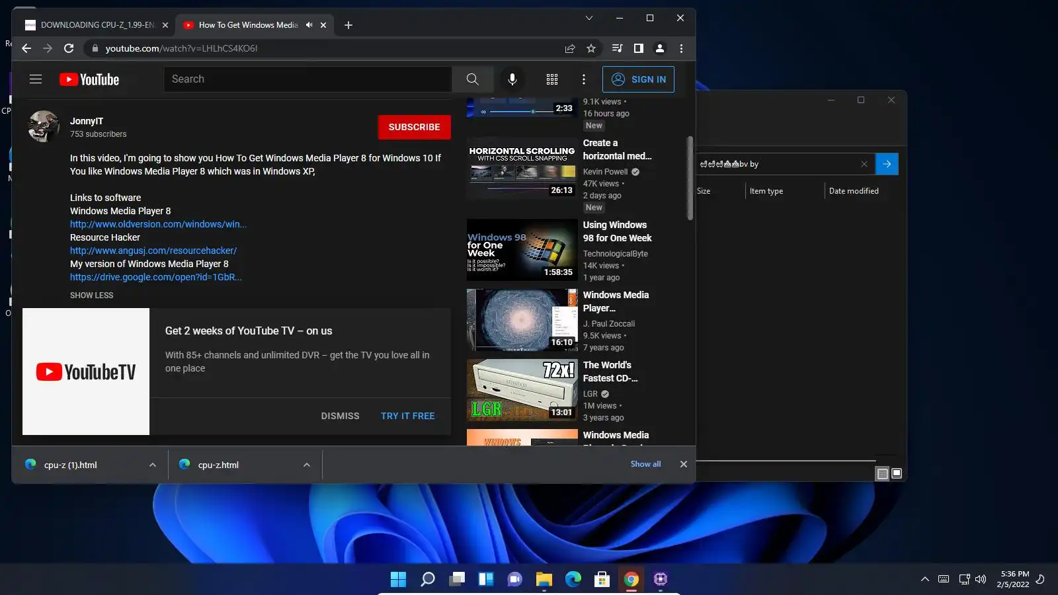This screenshot has width=1058, height=595.
Task: Close the How To Get Windows Media tab
Action: [x=323, y=25]
